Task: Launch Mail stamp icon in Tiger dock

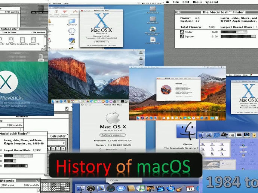Action: coord(101,188)
